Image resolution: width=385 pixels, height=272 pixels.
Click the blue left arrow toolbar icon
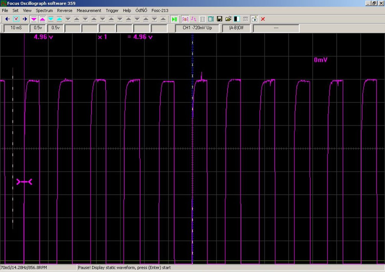click(x=8, y=19)
